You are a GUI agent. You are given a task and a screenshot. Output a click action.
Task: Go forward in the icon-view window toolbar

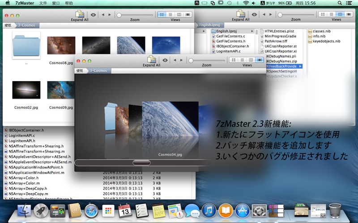[x=110, y=15]
